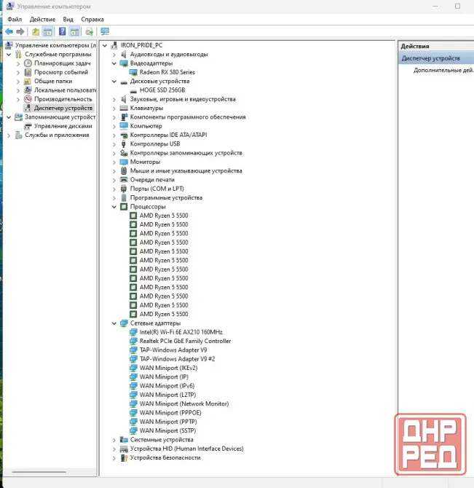474x488 pixels.
Task: Select TAP-Windows Adapter V9 #2
Action: pos(177,359)
